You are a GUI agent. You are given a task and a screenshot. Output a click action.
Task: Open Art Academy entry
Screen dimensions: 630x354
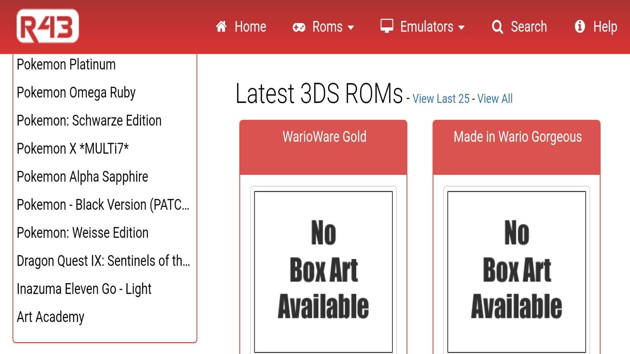click(x=51, y=317)
